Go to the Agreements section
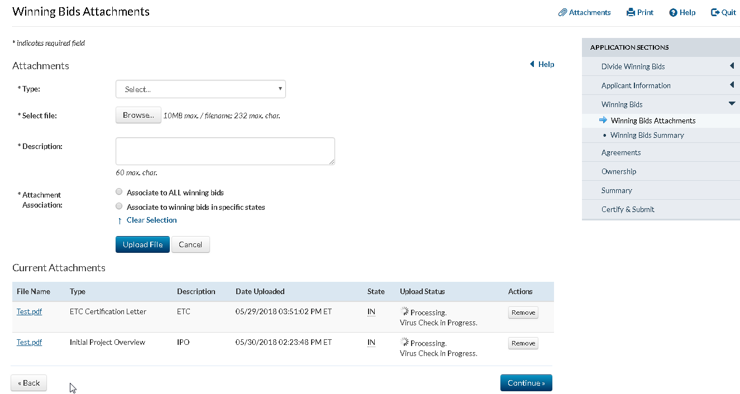The height and width of the screenshot is (394, 740). (621, 152)
